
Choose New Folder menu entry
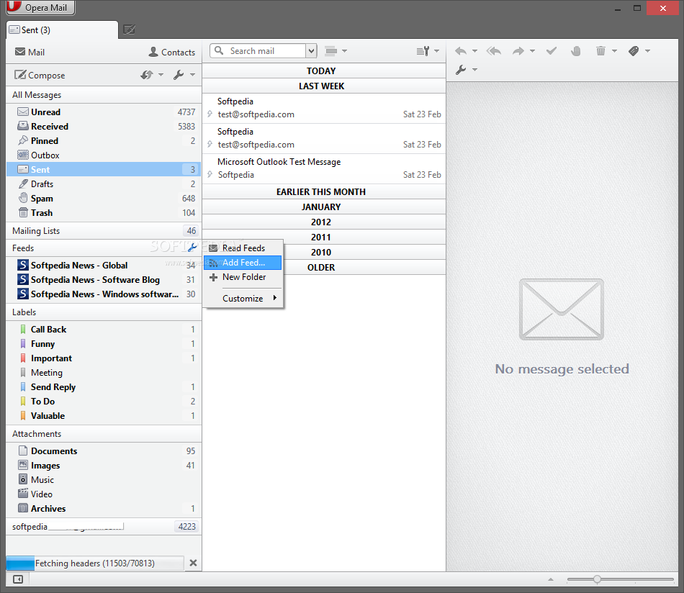(x=243, y=277)
